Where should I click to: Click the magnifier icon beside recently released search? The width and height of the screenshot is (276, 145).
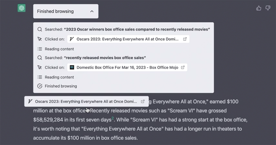click(40, 58)
